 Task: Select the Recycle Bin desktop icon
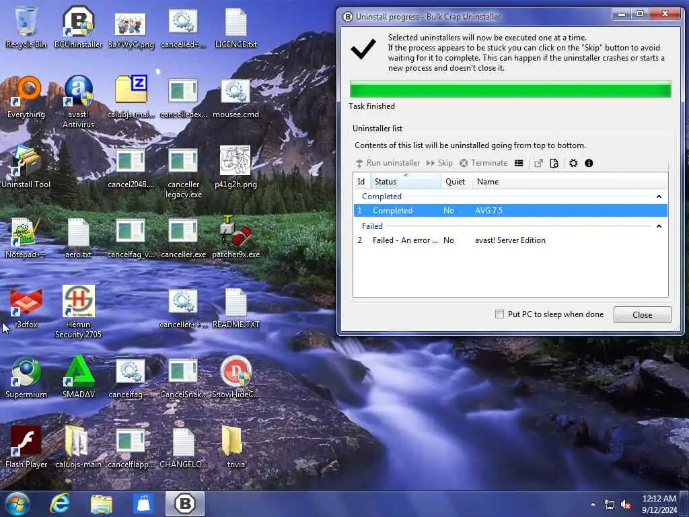tap(26, 27)
